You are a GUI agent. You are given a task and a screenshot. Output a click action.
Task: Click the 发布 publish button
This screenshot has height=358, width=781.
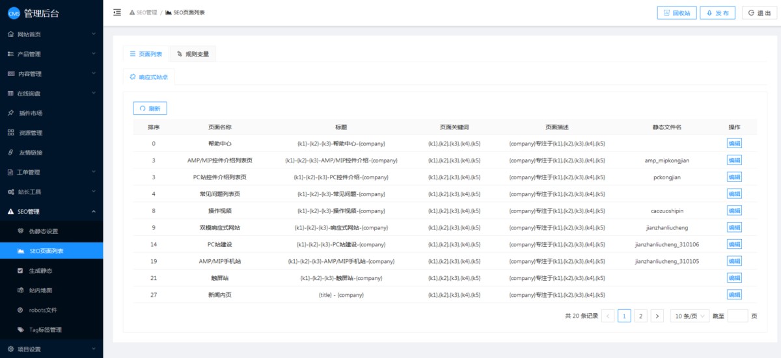pos(717,12)
